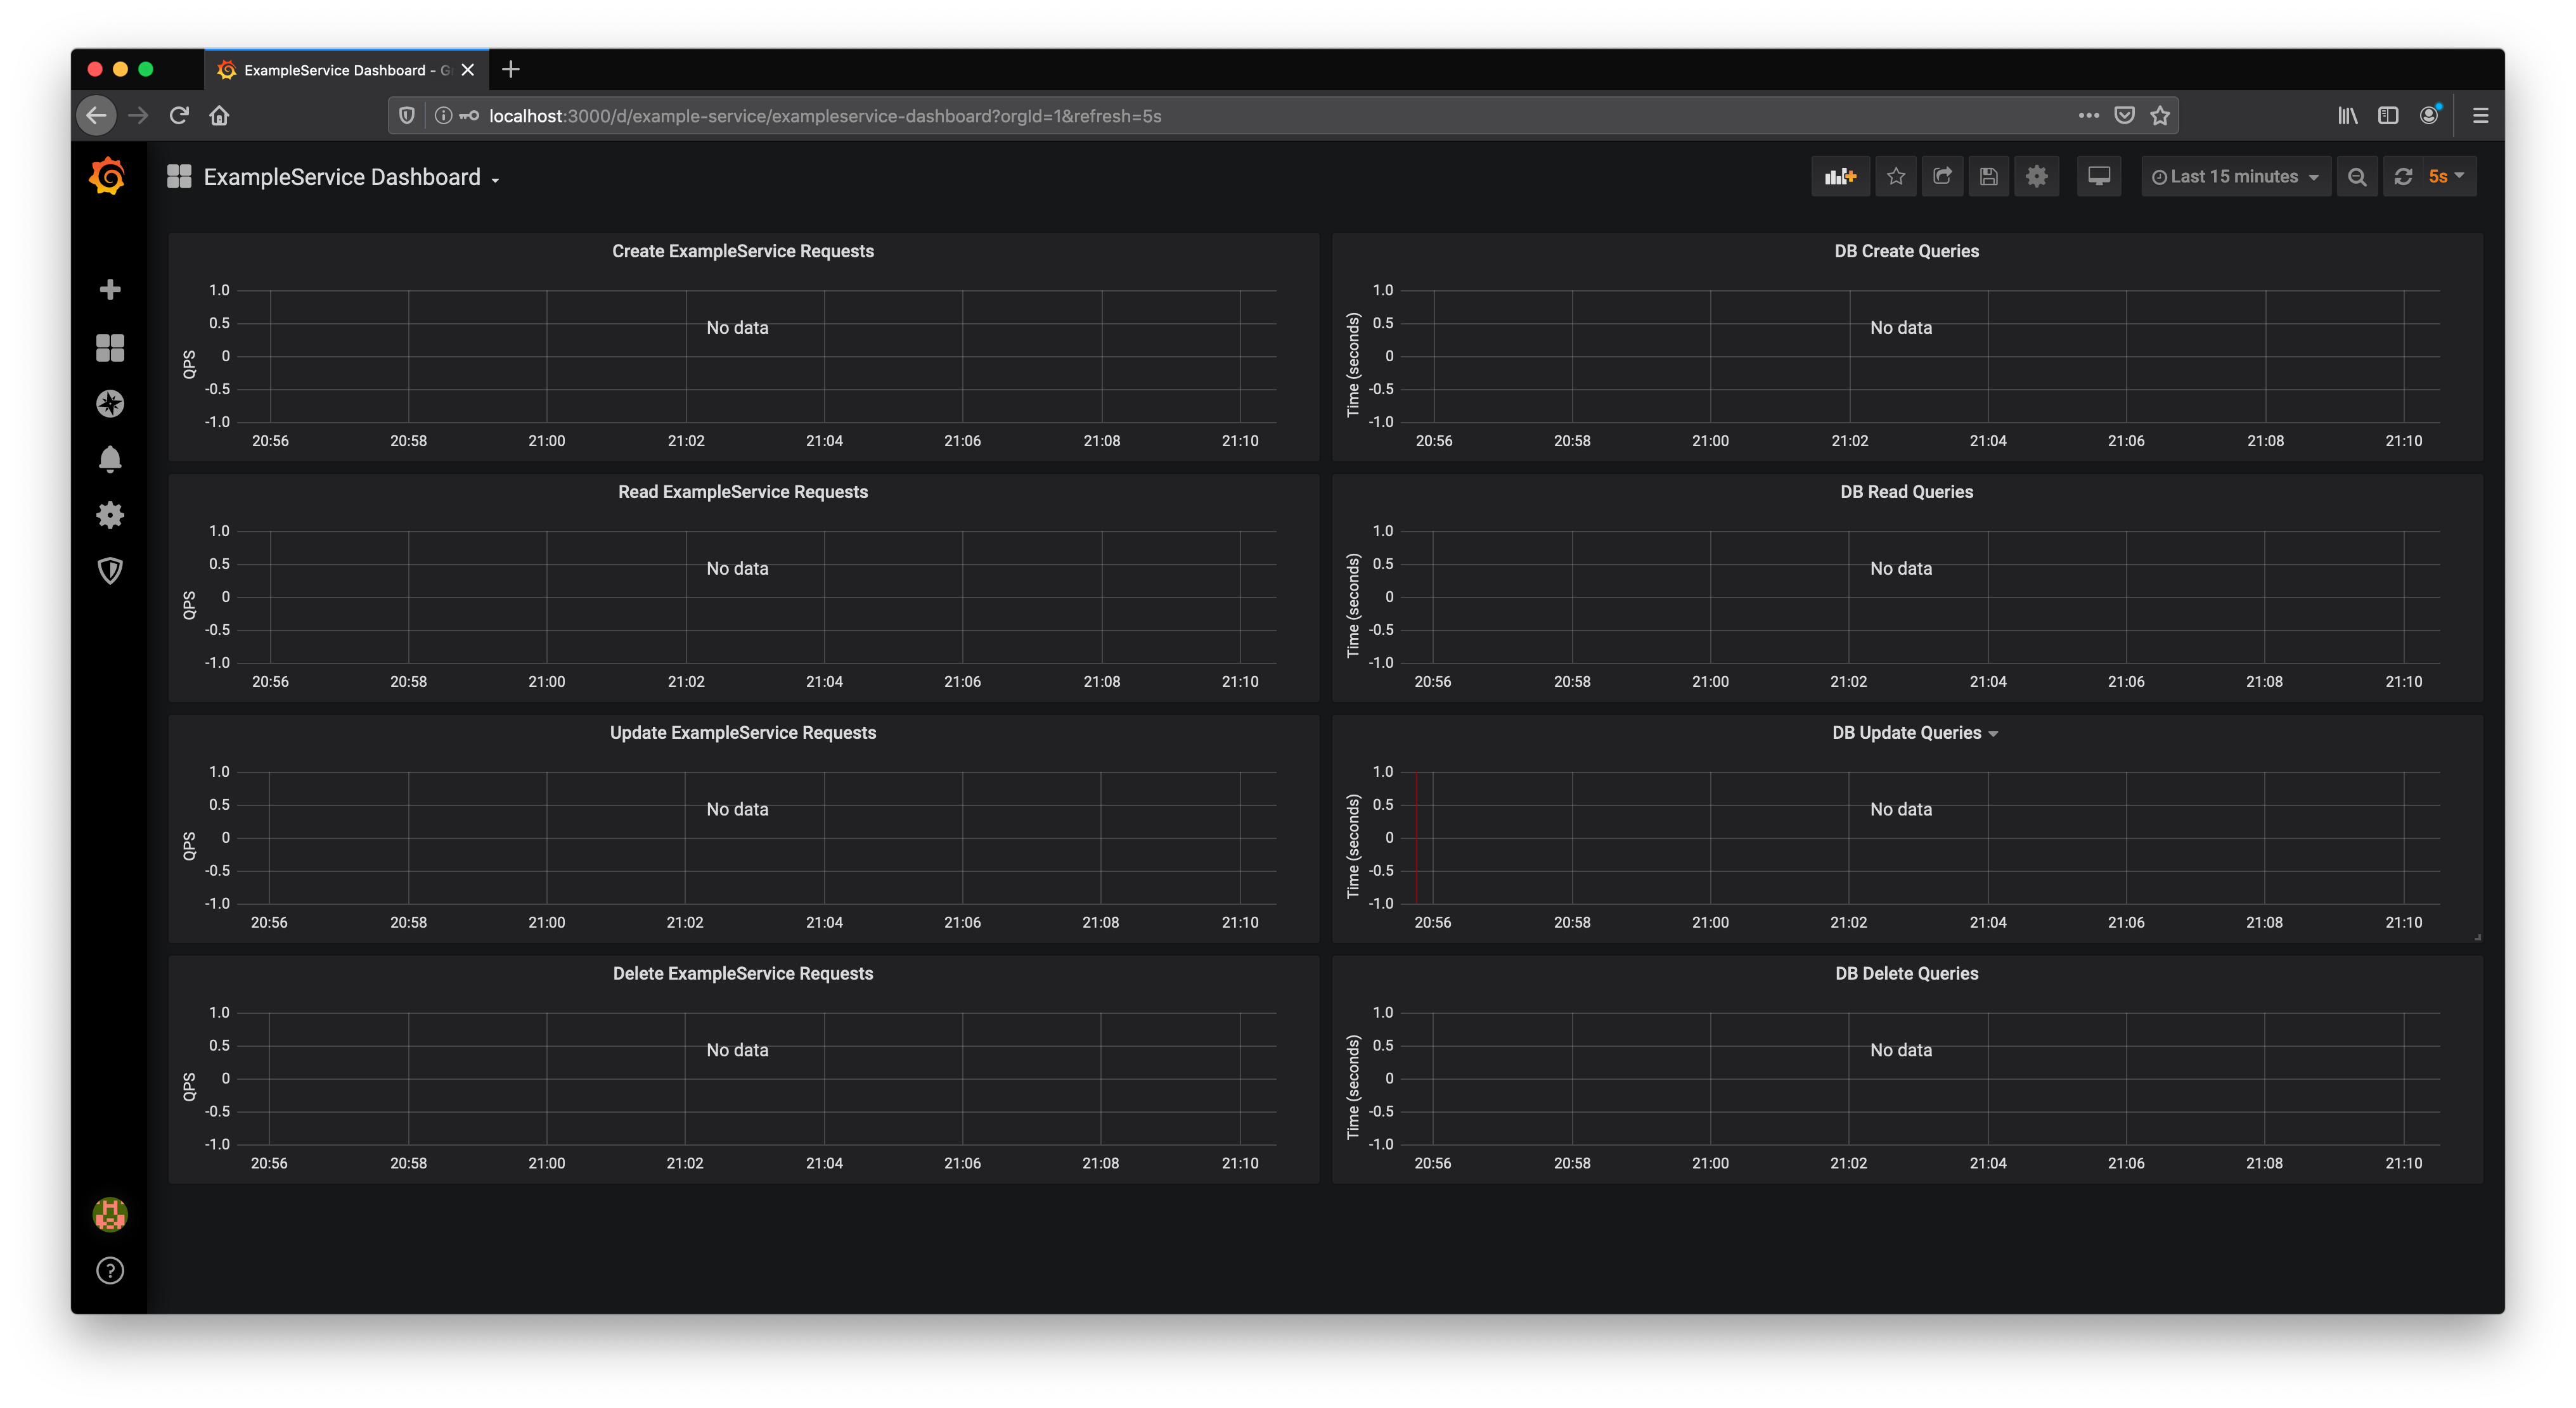This screenshot has height=1408, width=2576.
Task: Open tracking protection shield in URL bar
Action: tap(407, 116)
